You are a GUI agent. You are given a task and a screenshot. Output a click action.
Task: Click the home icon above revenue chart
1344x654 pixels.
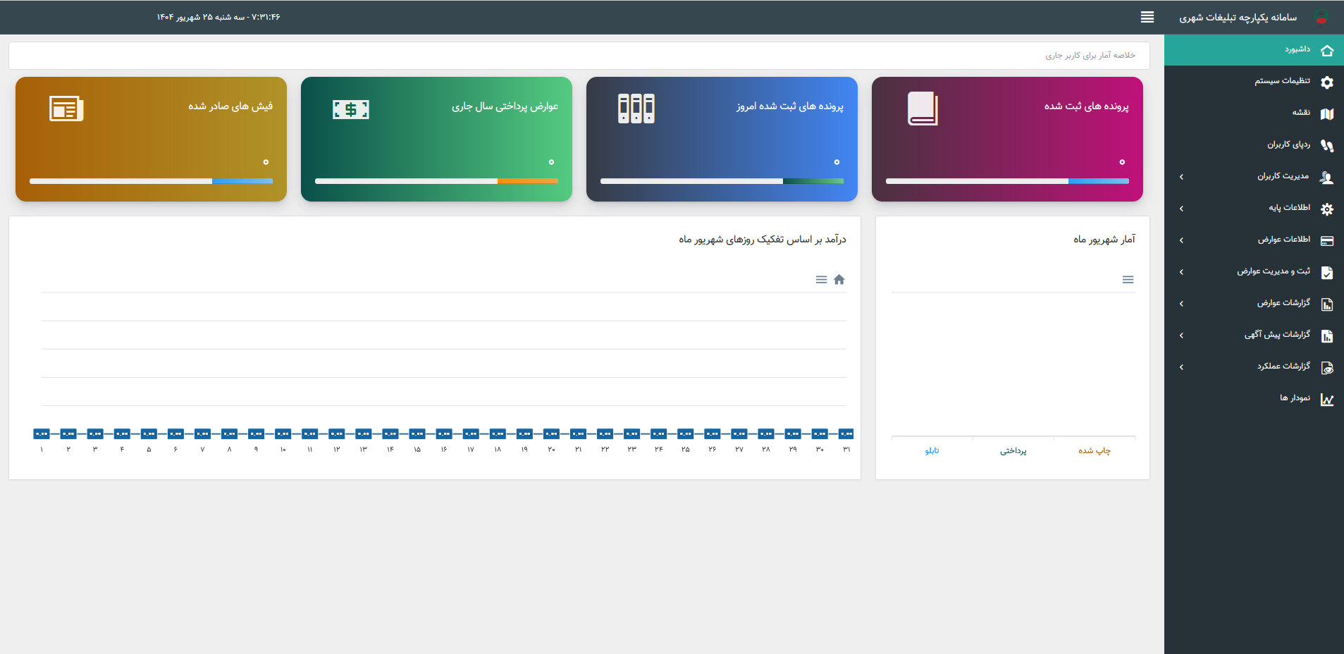click(839, 280)
